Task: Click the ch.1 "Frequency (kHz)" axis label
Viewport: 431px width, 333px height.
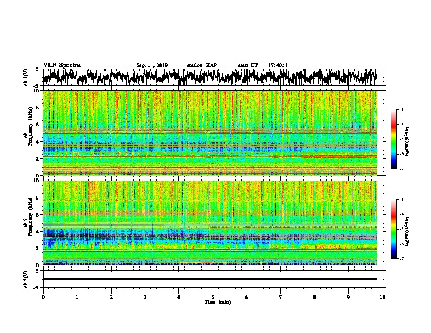Action: [30, 127]
